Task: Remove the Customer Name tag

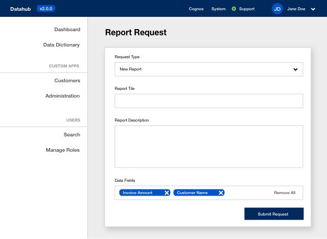Action: click(x=221, y=193)
